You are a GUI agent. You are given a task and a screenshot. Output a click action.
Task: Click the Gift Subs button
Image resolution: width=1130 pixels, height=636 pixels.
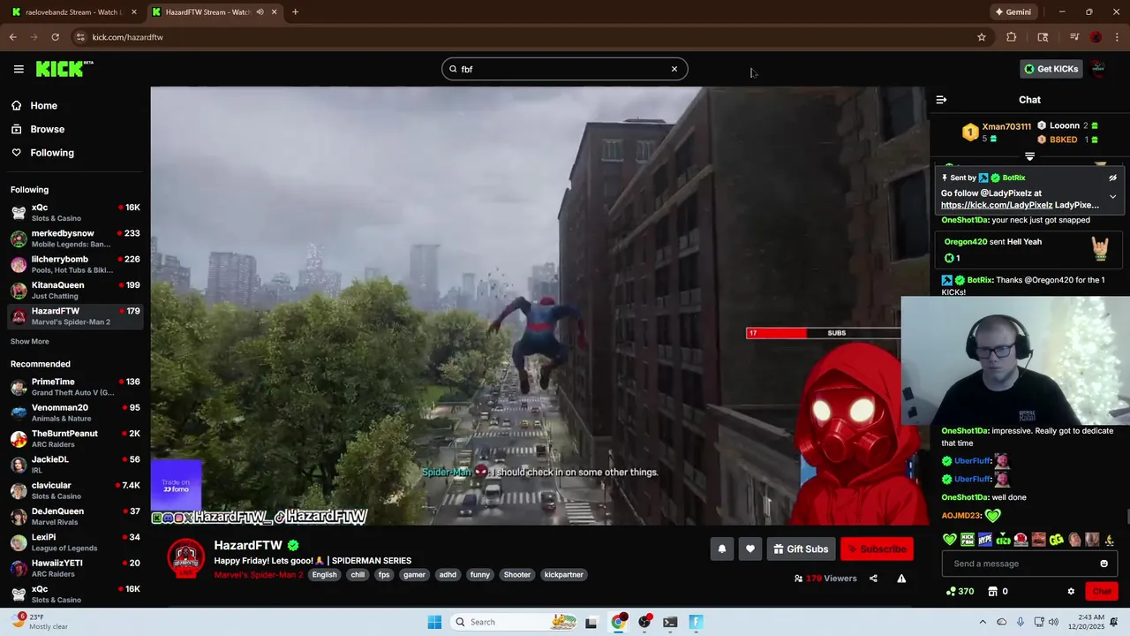click(801, 549)
